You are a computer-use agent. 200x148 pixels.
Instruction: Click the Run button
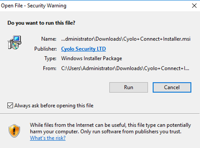(129, 87)
